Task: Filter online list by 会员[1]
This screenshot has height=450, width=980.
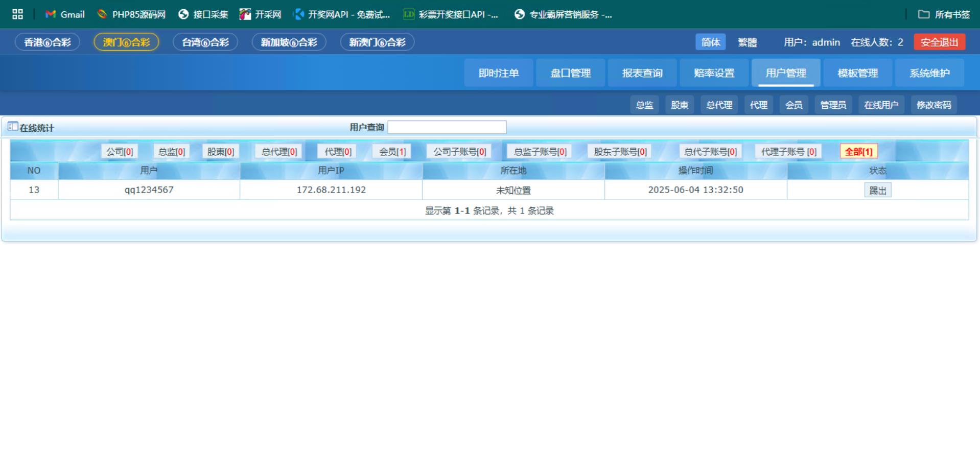Action: click(x=392, y=152)
